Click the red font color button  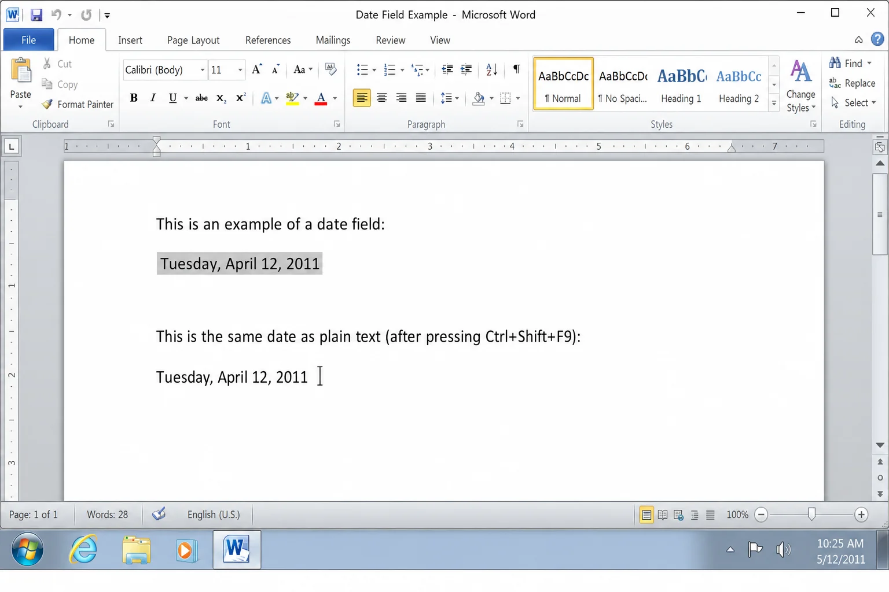point(321,98)
